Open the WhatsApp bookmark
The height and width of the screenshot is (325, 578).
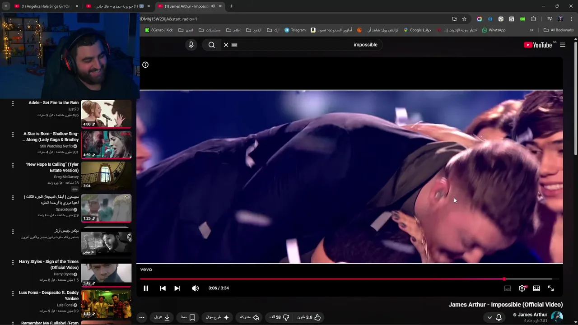[494, 30]
